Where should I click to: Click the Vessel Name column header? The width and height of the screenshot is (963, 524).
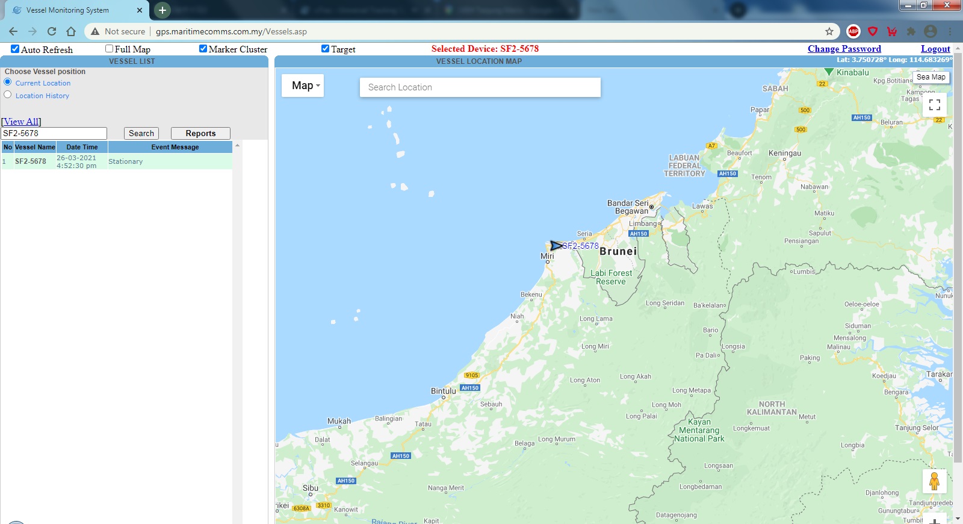[35, 147]
